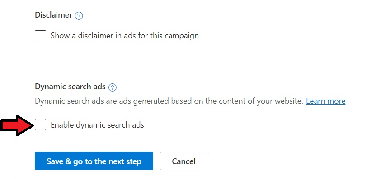
Task: Open the Dynamic search ads help icon
Action: pos(113,87)
